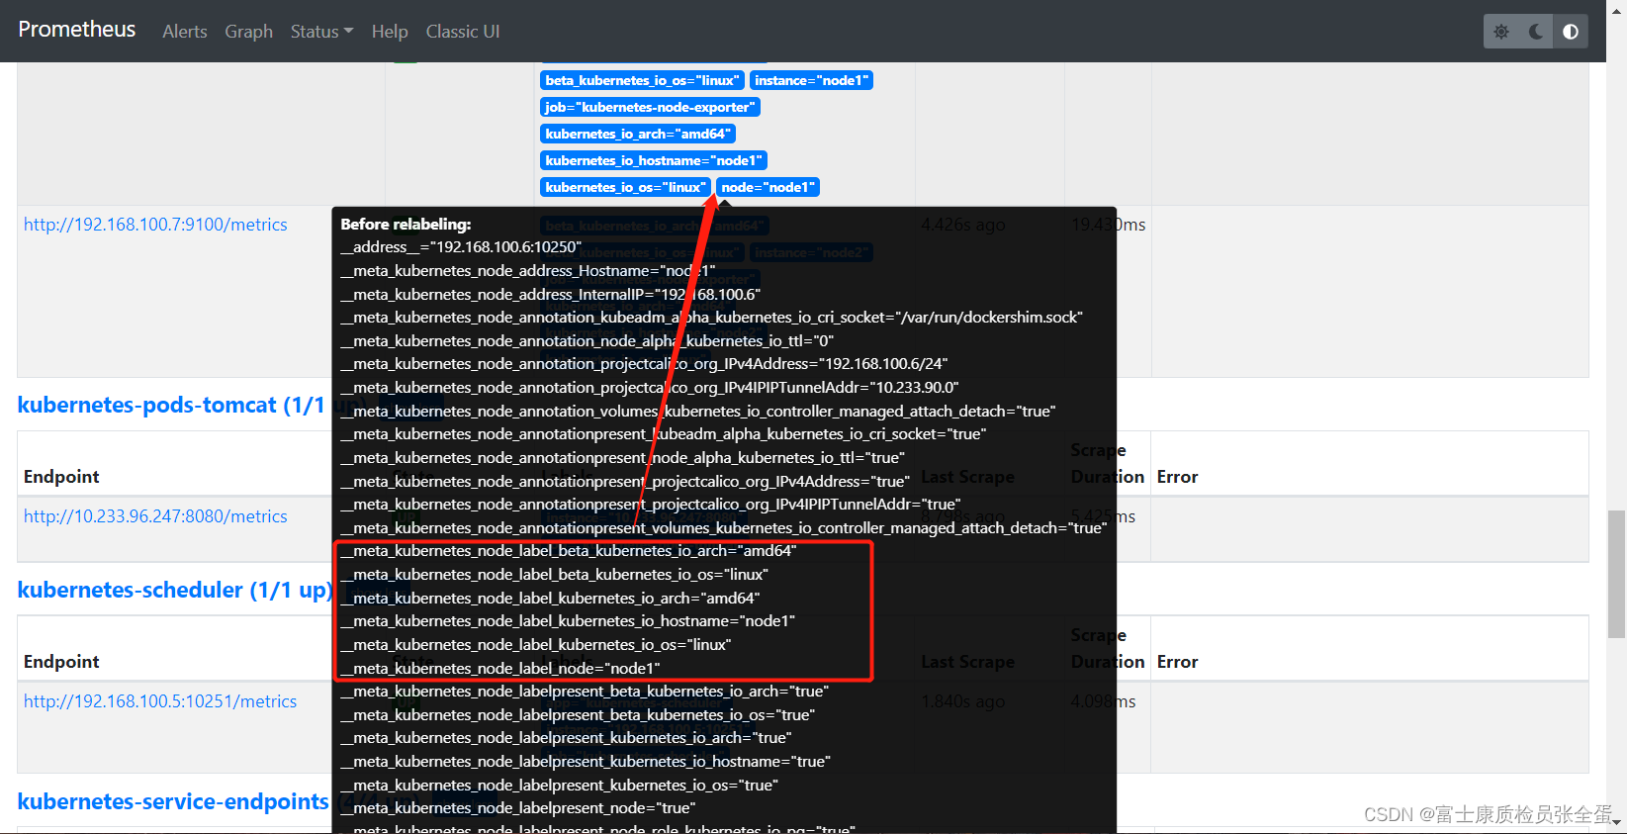Click __address__="192.168.100.6:10250" tooltip line
Screen dimensions: 1627x834
click(x=461, y=247)
